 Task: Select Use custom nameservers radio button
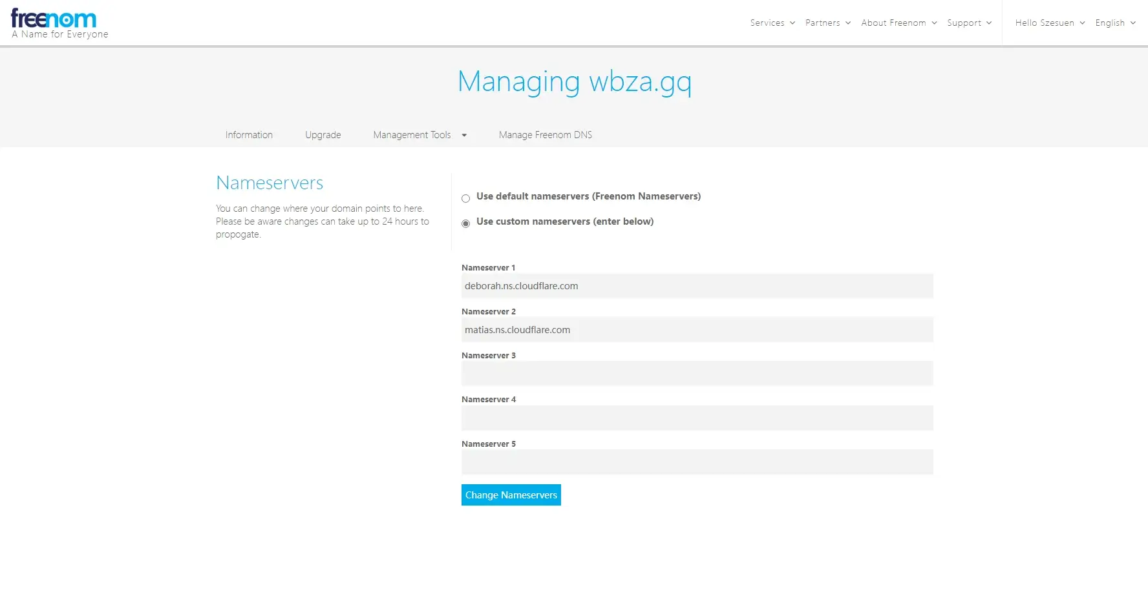(465, 224)
